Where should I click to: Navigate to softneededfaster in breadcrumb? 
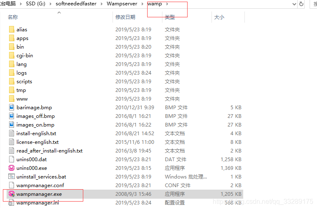pyautogui.click(x=76, y=4)
